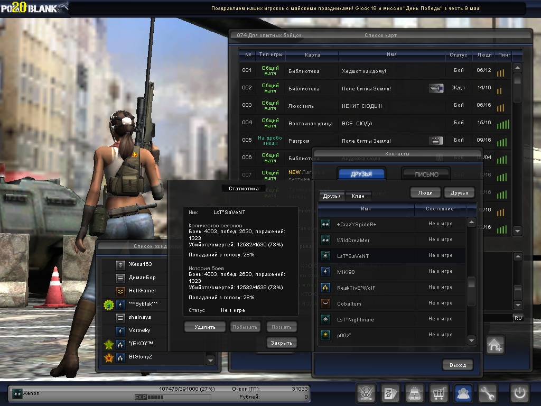Open the shop cart icon
541x406 pixels.
[439, 393]
